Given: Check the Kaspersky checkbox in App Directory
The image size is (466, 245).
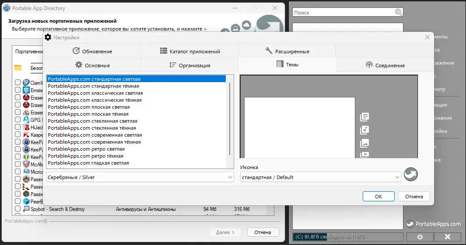Looking at the screenshot, I should (x=18, y=135).
